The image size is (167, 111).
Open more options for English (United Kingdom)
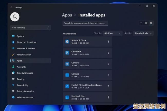coord(108,86)
